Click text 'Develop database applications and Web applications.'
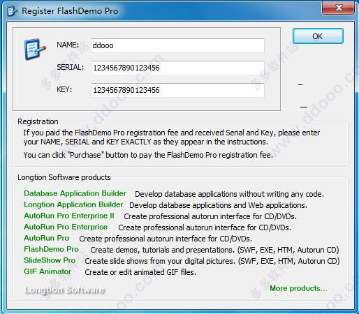 [218, 205]
